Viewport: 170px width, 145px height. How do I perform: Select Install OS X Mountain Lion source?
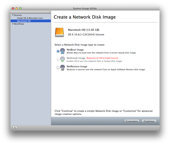point(30,18)
